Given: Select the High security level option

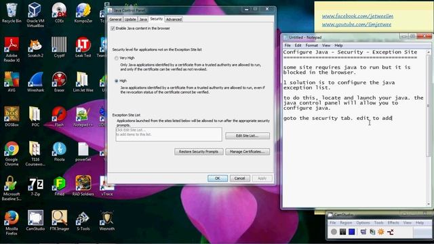Looking at the screenshot, I should pos(117,81).
